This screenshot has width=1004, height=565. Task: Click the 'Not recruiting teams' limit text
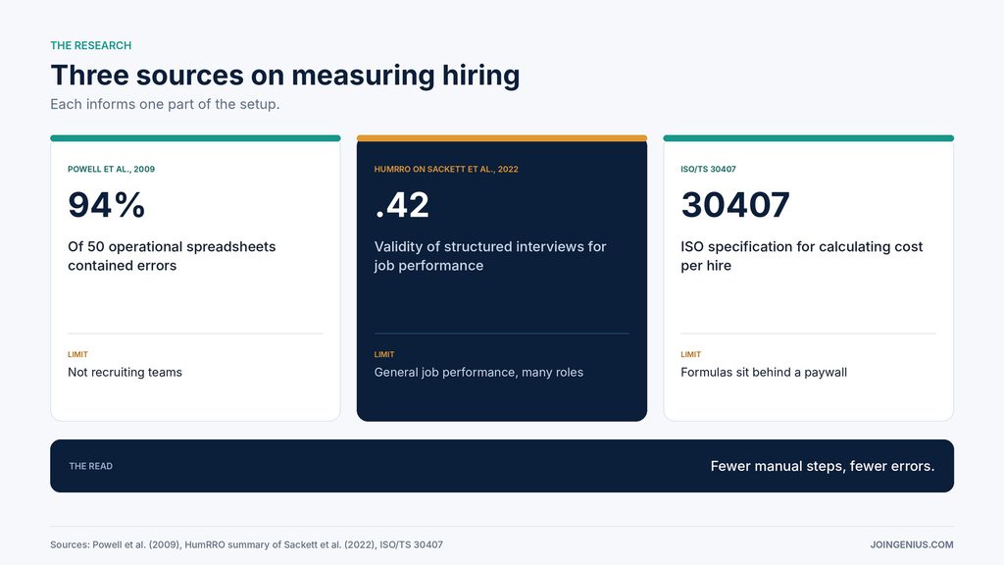tap(125, 372)
